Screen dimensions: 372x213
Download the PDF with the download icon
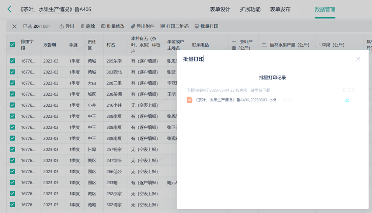click(347, 100)
